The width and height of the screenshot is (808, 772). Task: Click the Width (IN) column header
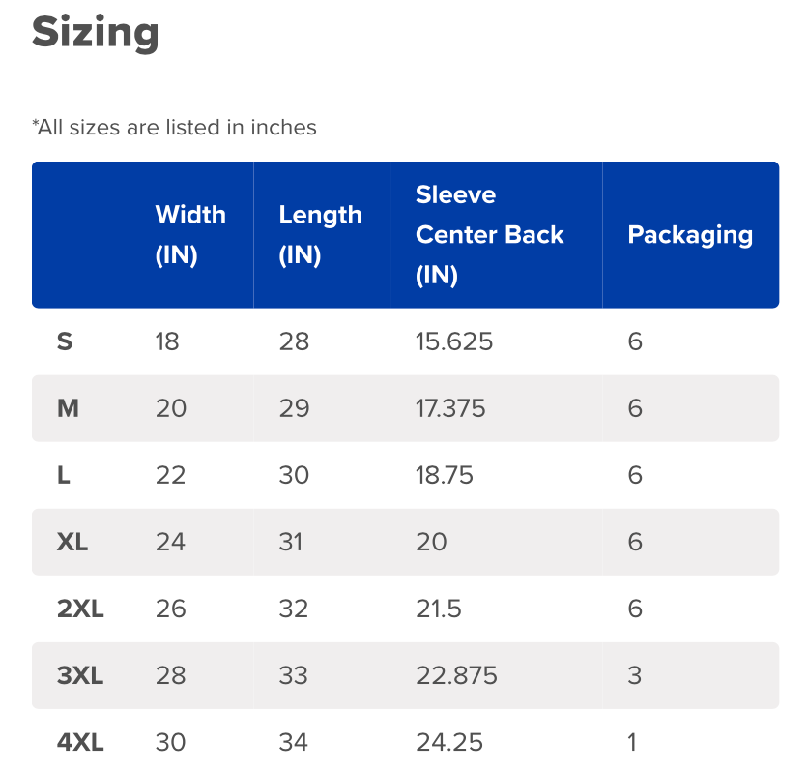coord(190,235)
